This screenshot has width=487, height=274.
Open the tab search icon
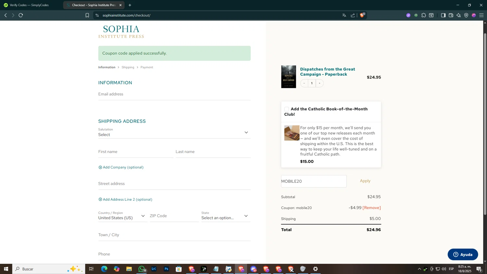431,15
